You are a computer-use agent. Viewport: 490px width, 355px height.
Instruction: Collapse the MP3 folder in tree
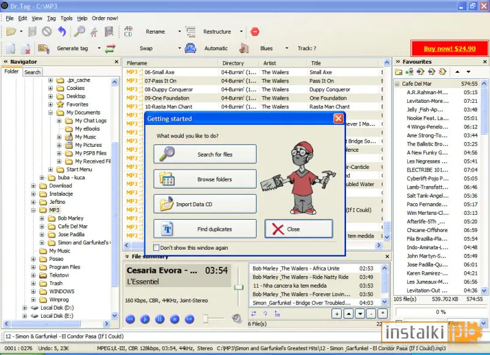click(34, 210)
